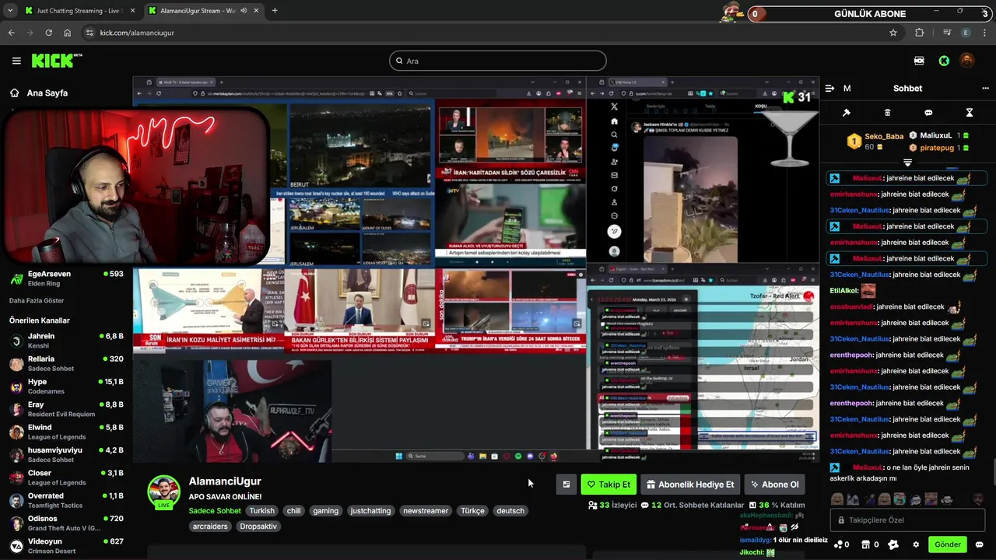Open the tab search dropdown arrow
This screenshot has height=560, width=996.
pos(10,11)
